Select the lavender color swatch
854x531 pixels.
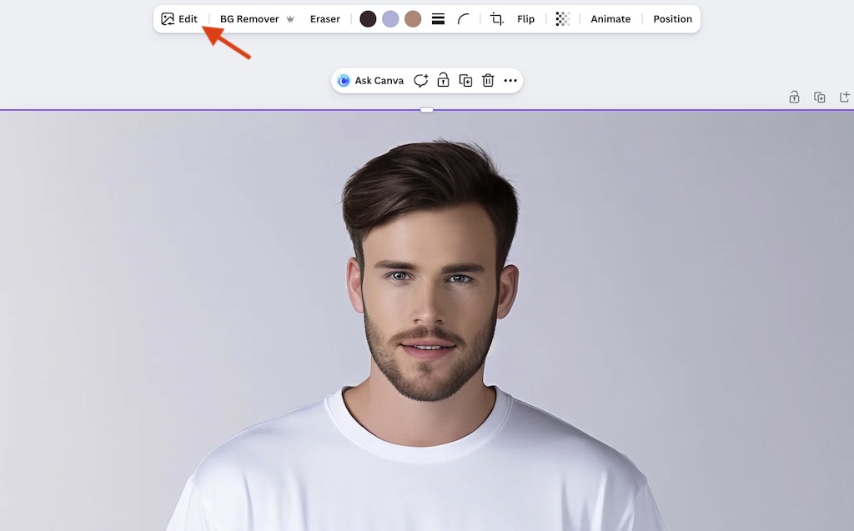[389, 18]
